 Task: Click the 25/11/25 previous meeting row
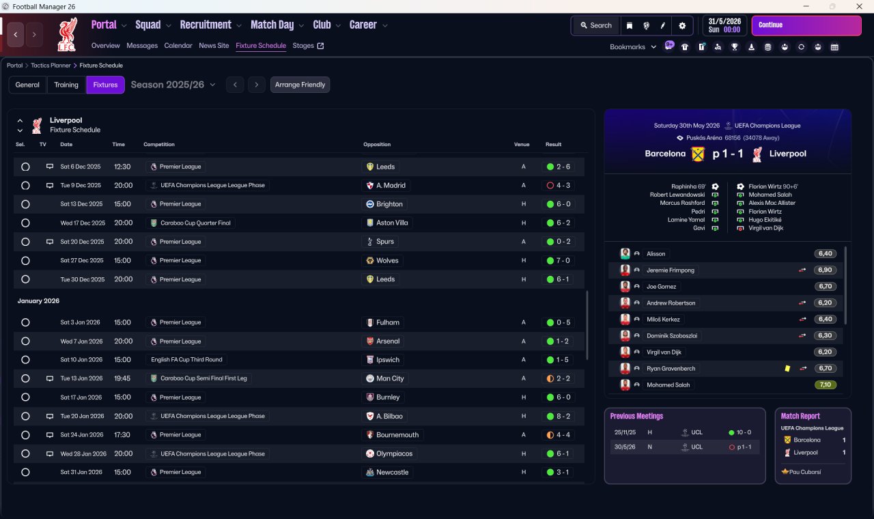coord(685,432)
